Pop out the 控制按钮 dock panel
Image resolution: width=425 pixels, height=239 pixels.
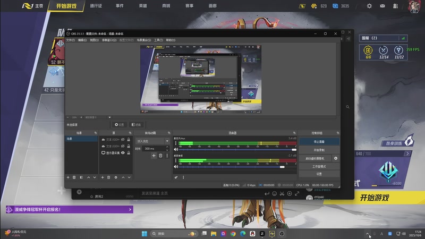[x=338, y=133]
